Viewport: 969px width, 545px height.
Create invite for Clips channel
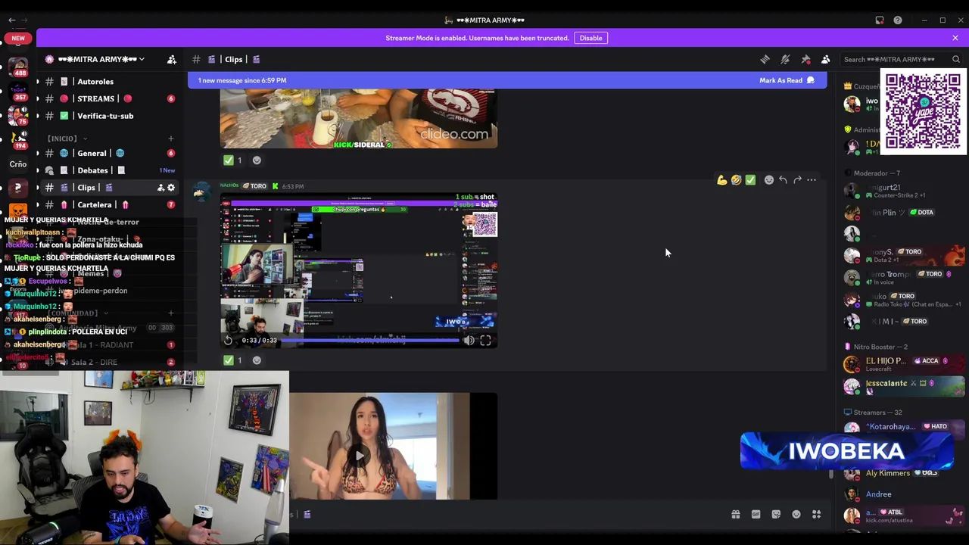pos(160,188)
